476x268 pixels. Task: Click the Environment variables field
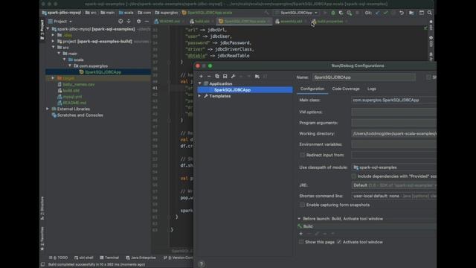coord(394,144)
